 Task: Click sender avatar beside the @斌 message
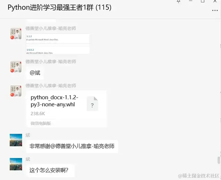16,67
